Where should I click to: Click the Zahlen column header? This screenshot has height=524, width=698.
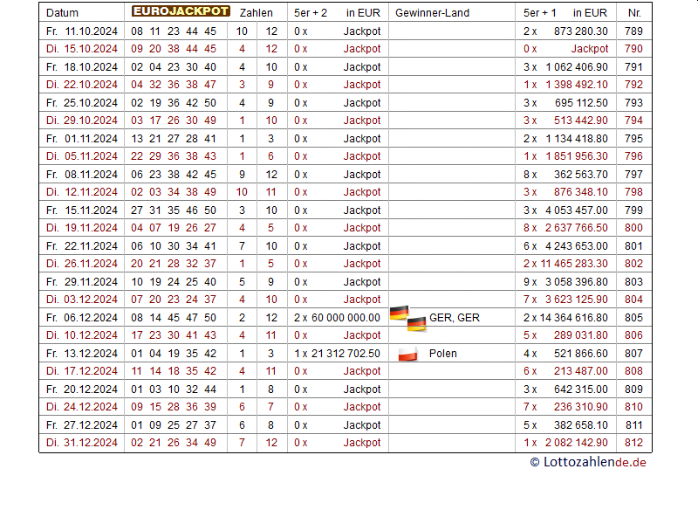[x=256, y=13]
